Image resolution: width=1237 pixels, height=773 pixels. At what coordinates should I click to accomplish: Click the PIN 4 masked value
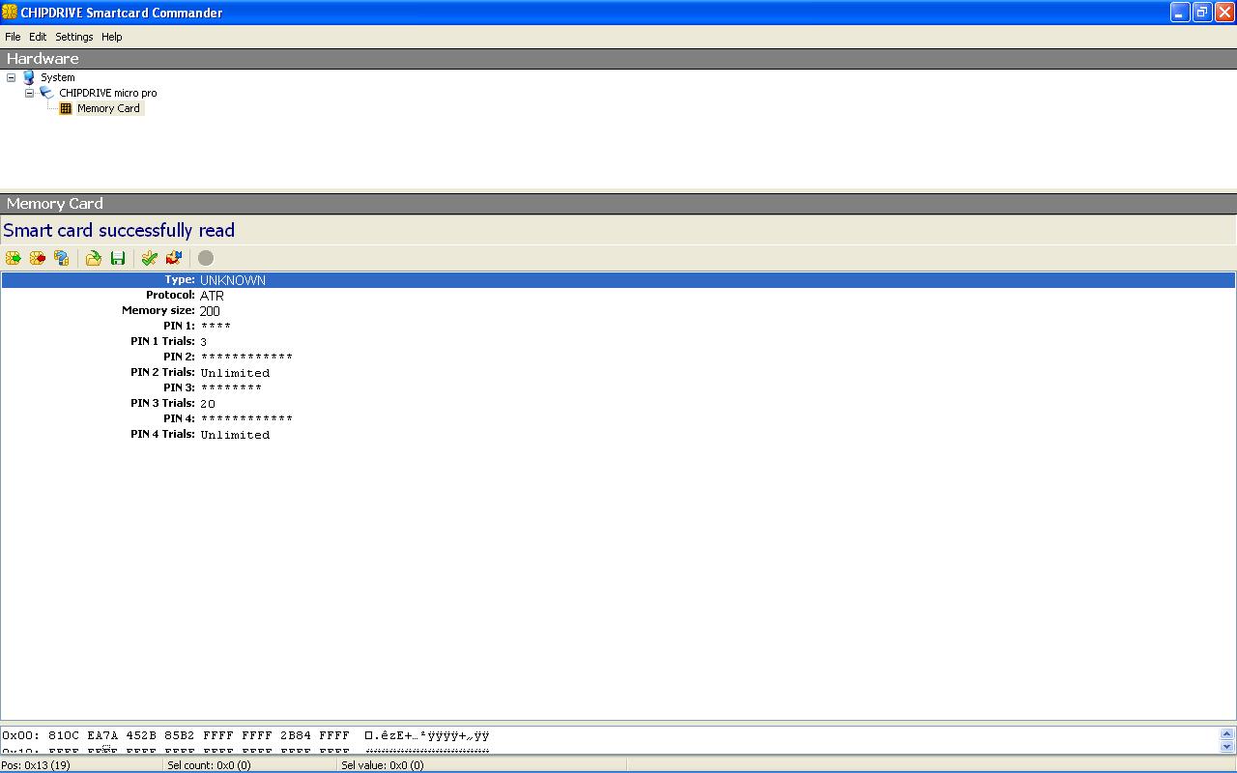[246, 419]
